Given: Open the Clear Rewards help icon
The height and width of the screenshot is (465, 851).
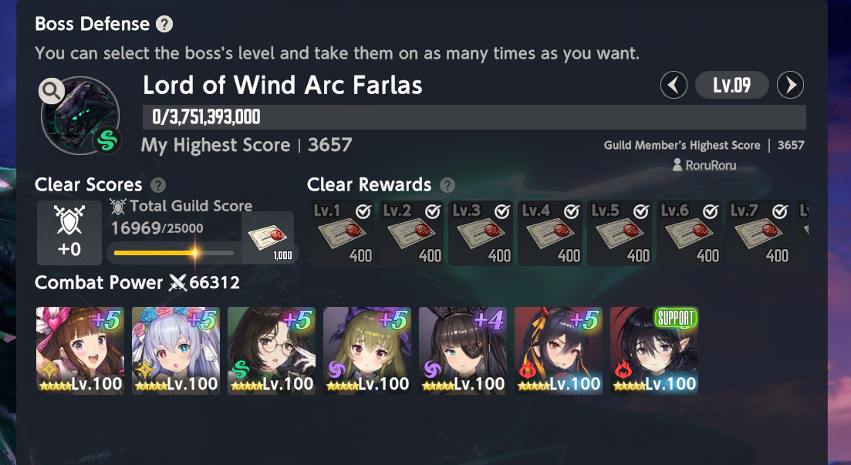Looking at the screenshot, I should point(447,186).
